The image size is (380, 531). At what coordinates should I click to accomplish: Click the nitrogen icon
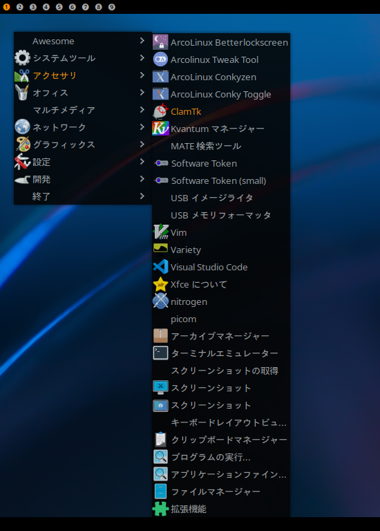pyautogui.click(x=160, y=301)
